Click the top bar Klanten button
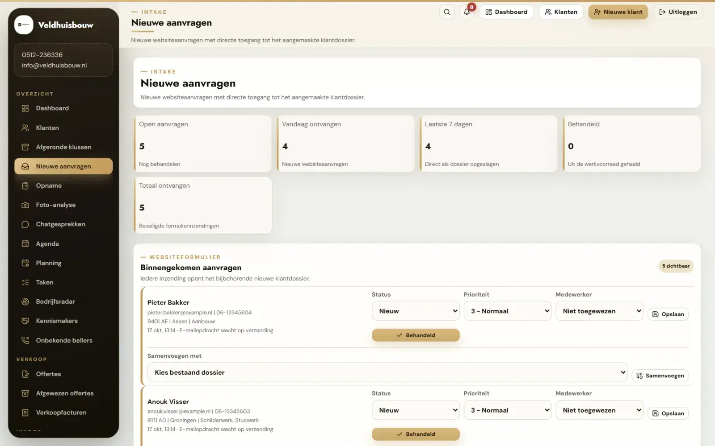The image size is (715, 446). (x=561, y=12)
